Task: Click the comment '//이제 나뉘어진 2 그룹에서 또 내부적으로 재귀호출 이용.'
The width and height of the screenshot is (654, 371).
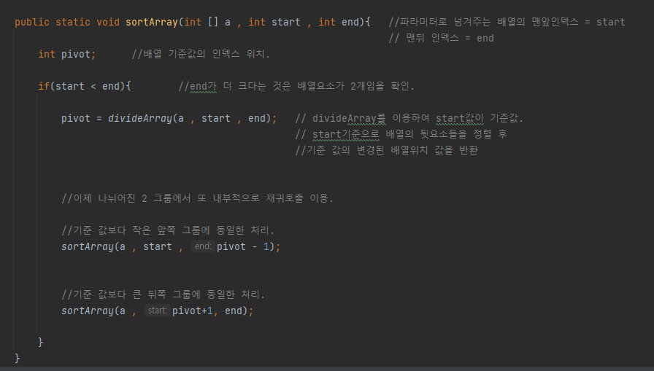Action: [x=197, y=198]
